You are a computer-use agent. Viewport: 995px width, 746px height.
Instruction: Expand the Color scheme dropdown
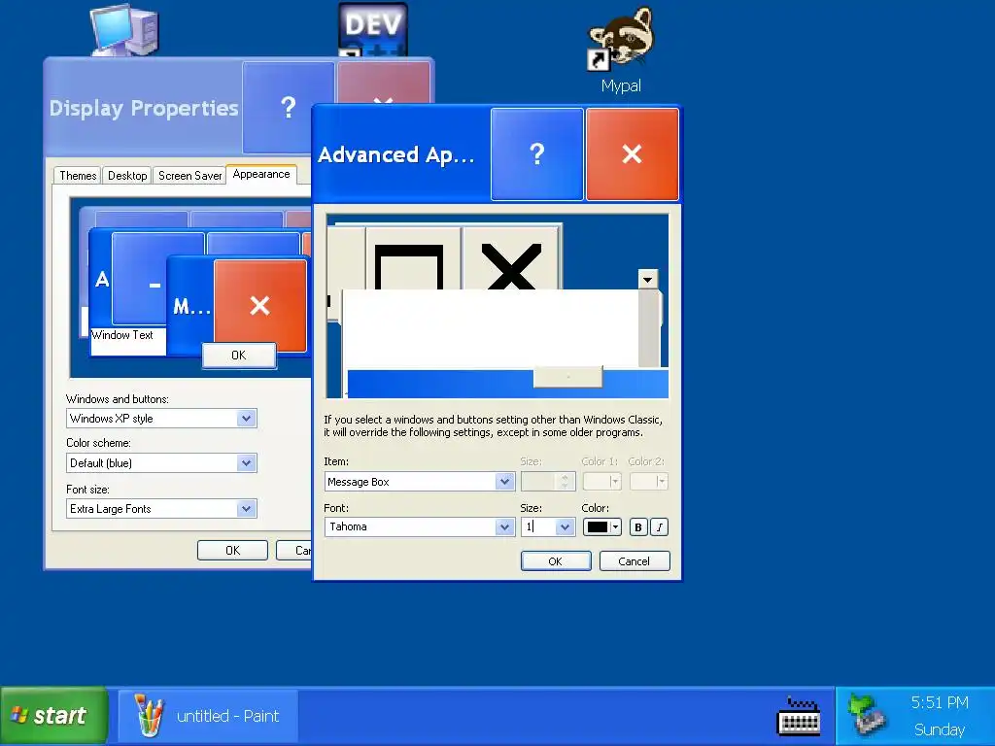click(246, 463)
